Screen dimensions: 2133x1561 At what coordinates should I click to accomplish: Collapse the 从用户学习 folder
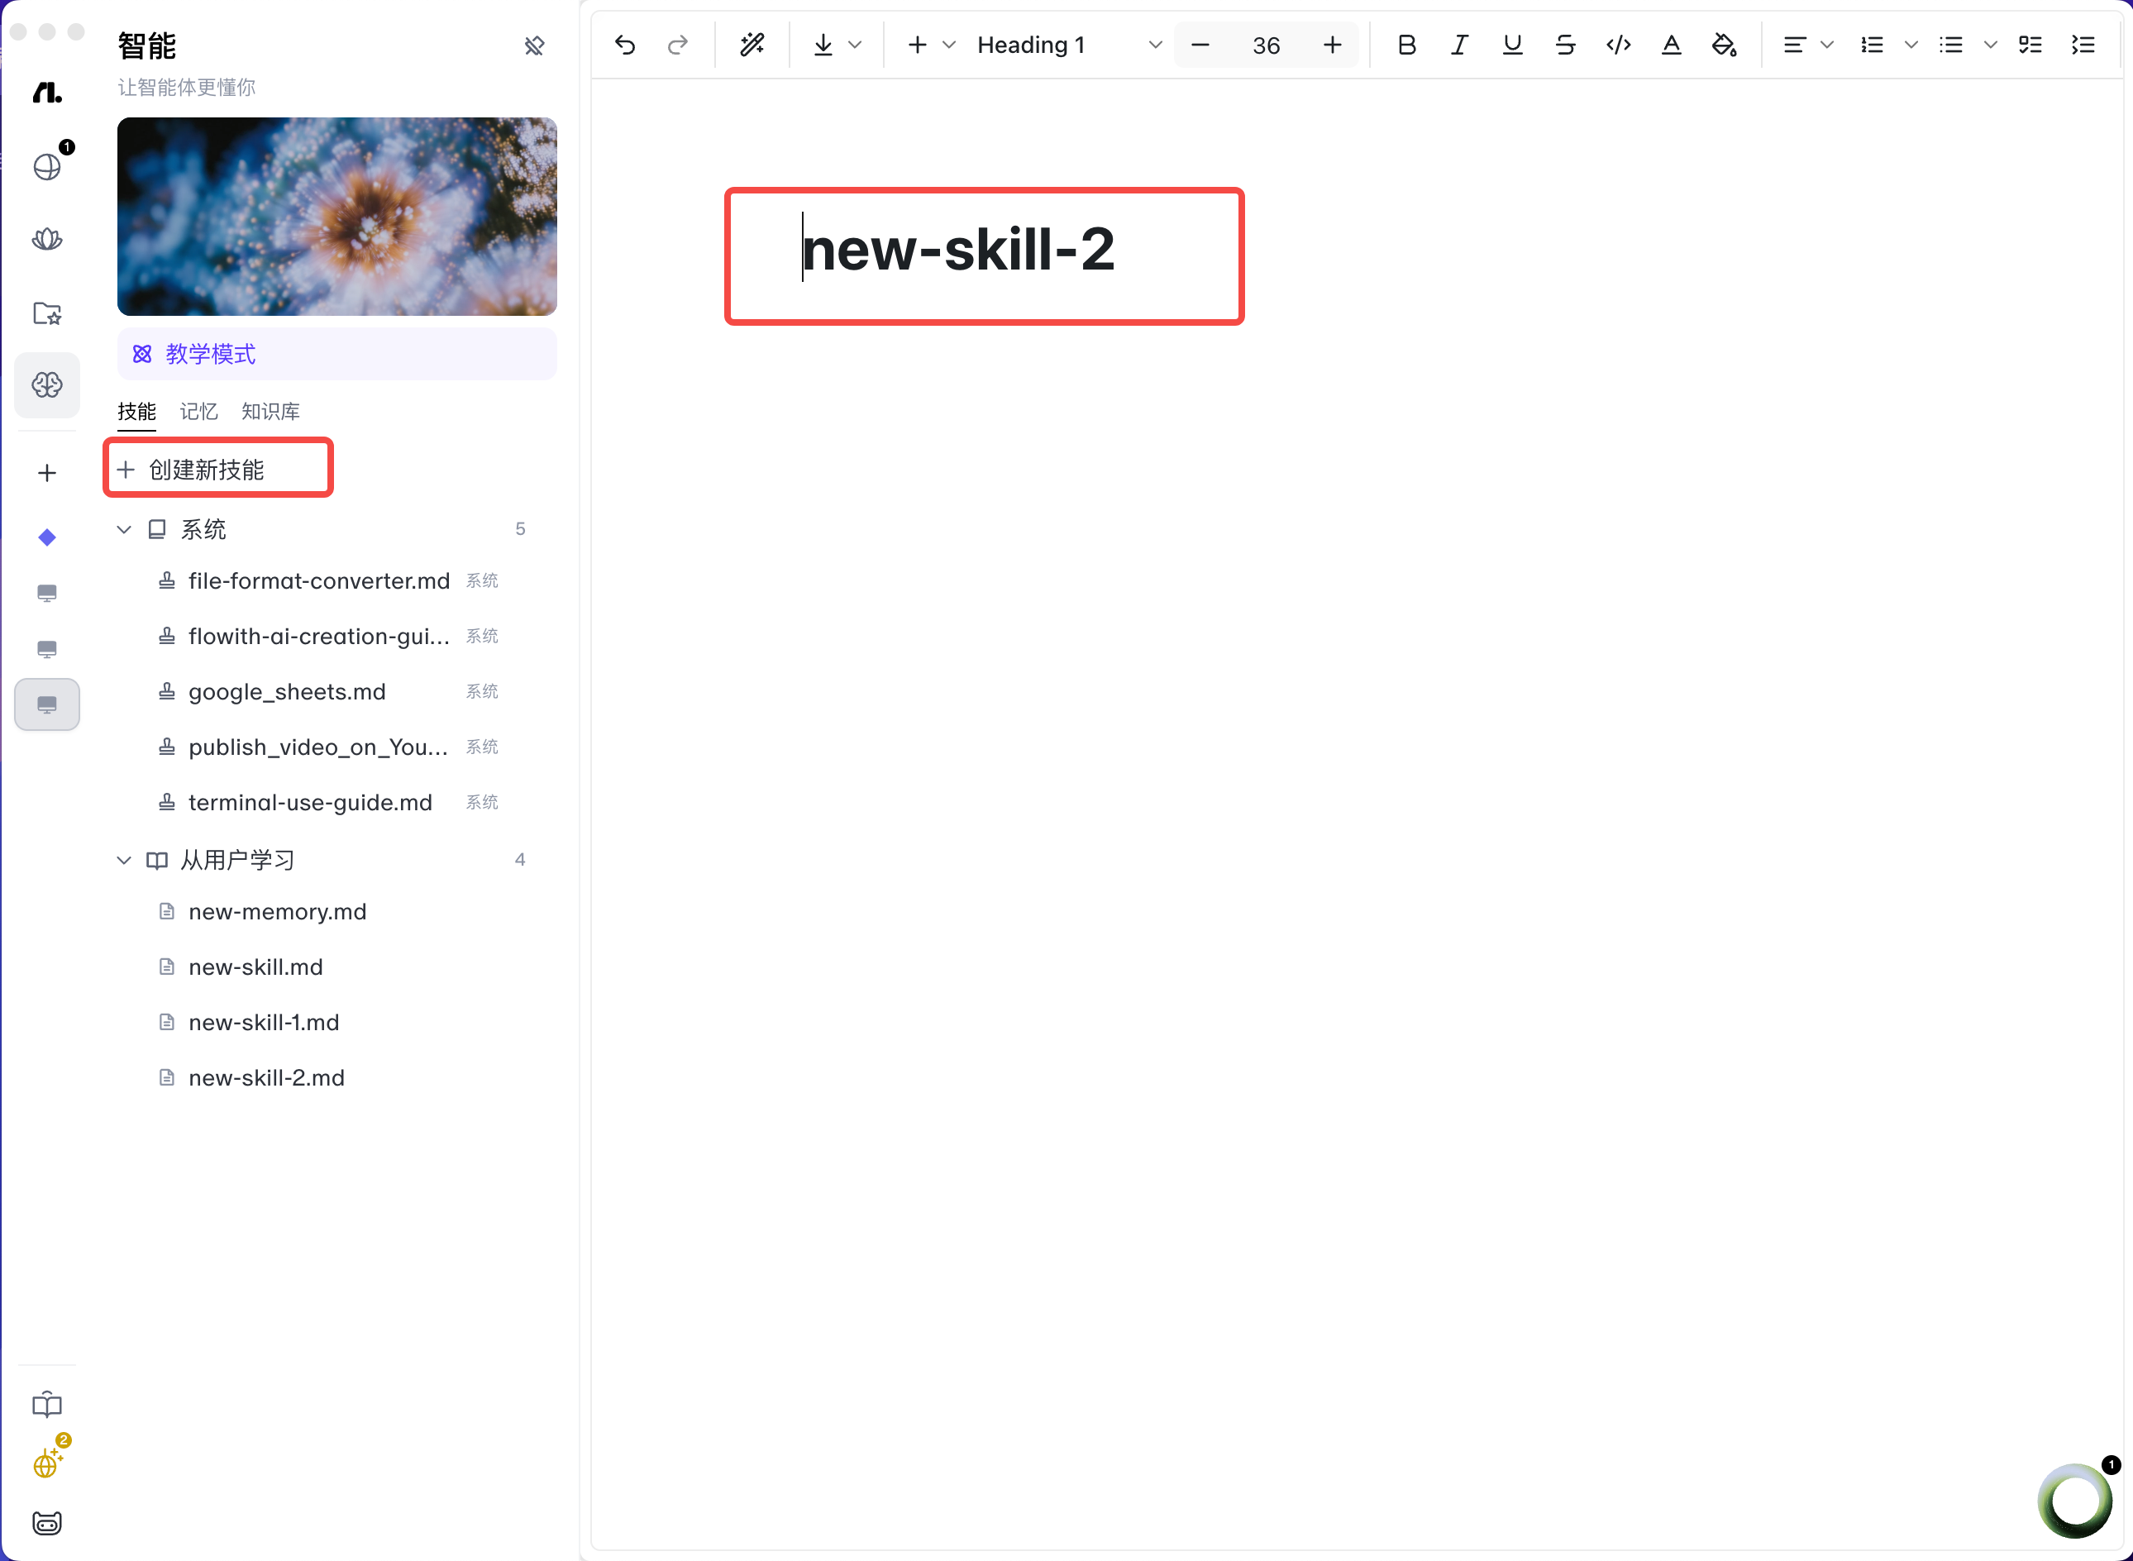(x=124, y=860)
